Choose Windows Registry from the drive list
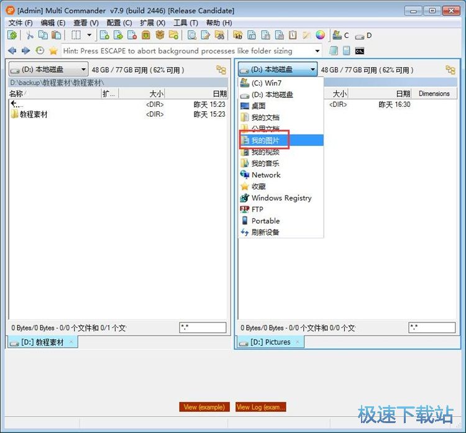The width and height of the screenshot is (466, 433). pyautogui.click(x=281, y=198)
